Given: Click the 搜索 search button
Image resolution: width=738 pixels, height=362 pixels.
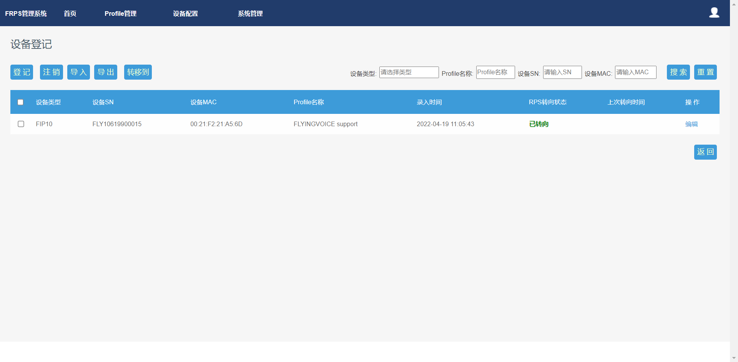Looking at the screenshot, I should pyautogui.click(x=678, y=72).
